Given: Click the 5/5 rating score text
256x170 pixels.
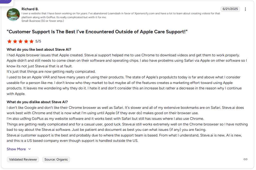Looking at the screenshot, I should (x=38, y=41).
